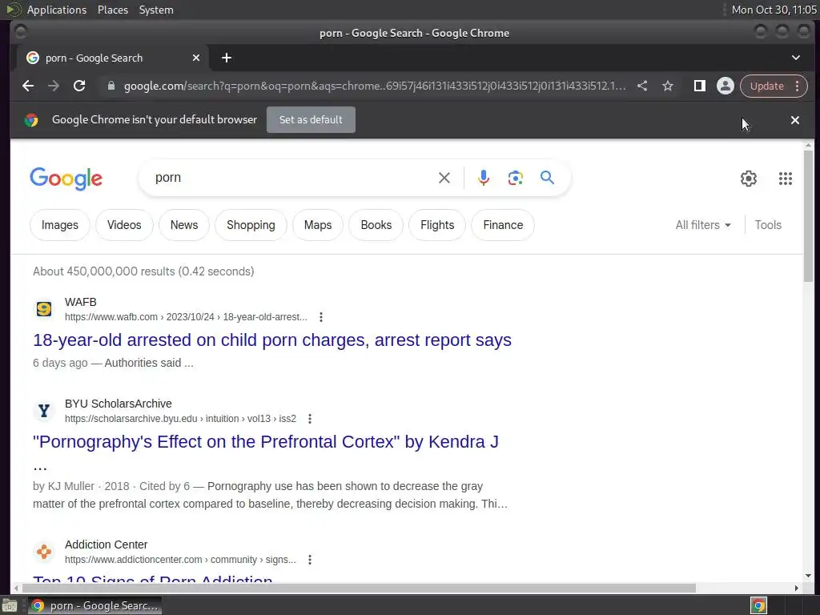The height and width of the screenshot is (615, 820).
Task: Click the show desktop icon in the taskbar
Action: [x=10, y=605]
